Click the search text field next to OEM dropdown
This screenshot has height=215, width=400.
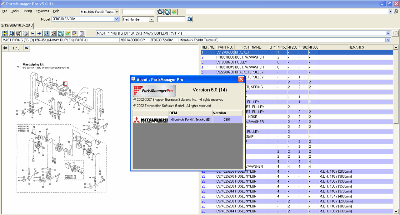pos(138,12)
